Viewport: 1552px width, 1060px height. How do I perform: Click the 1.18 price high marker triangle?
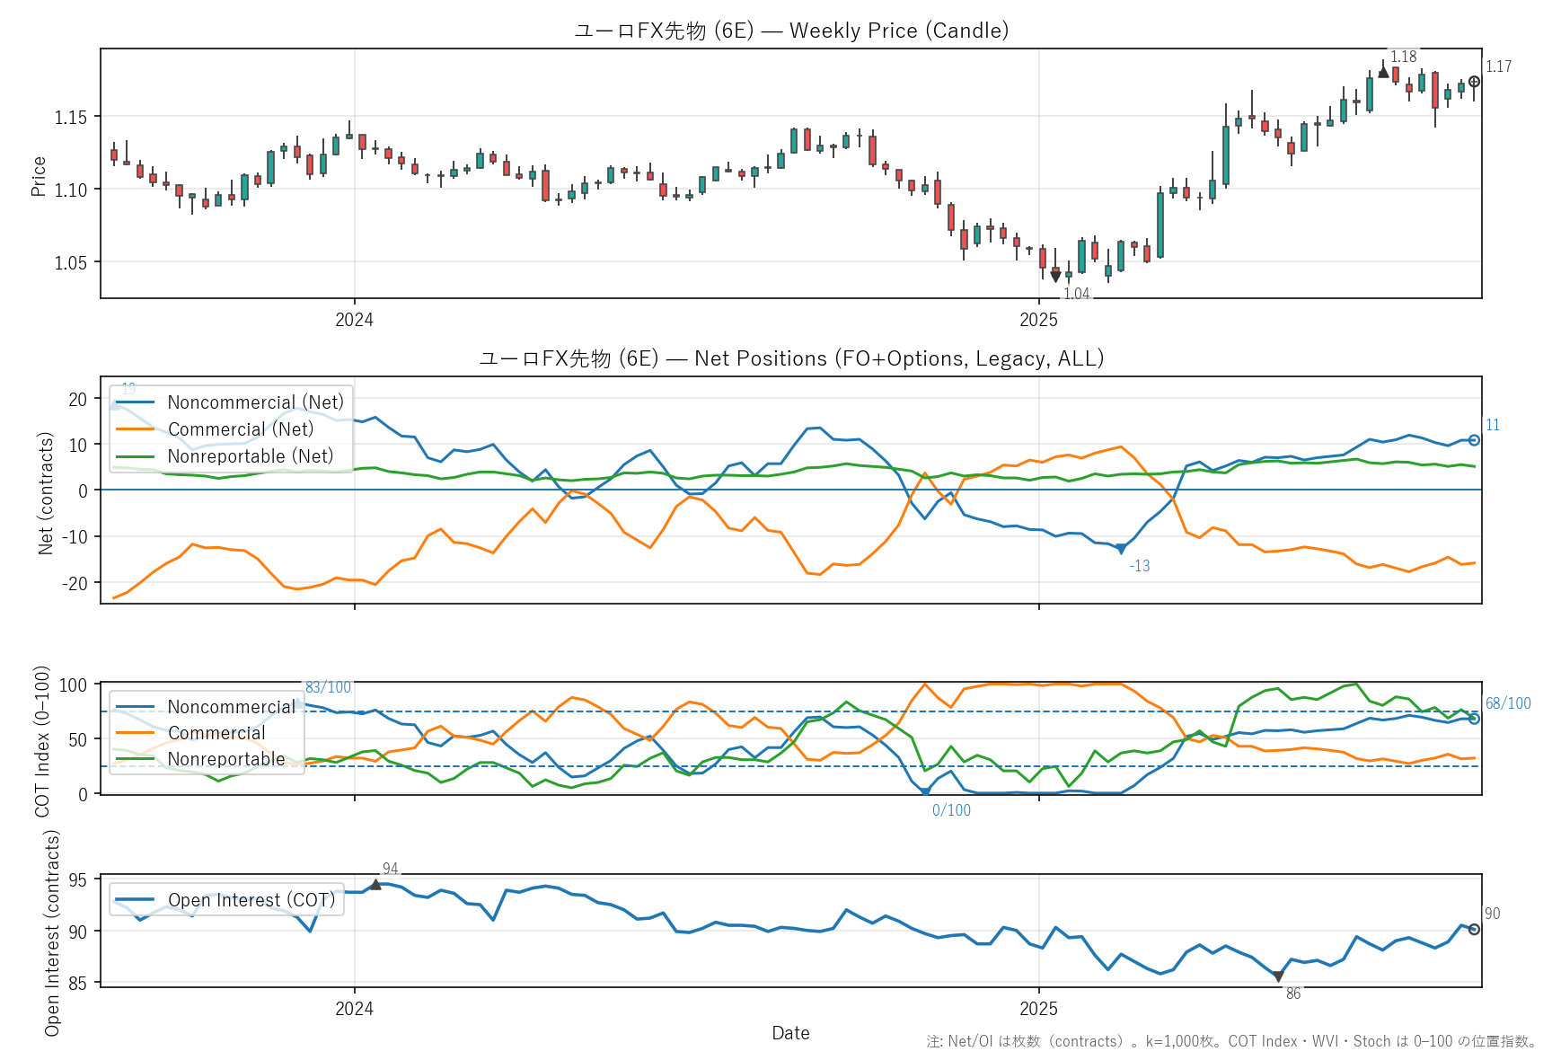[x=1383, y=72]
